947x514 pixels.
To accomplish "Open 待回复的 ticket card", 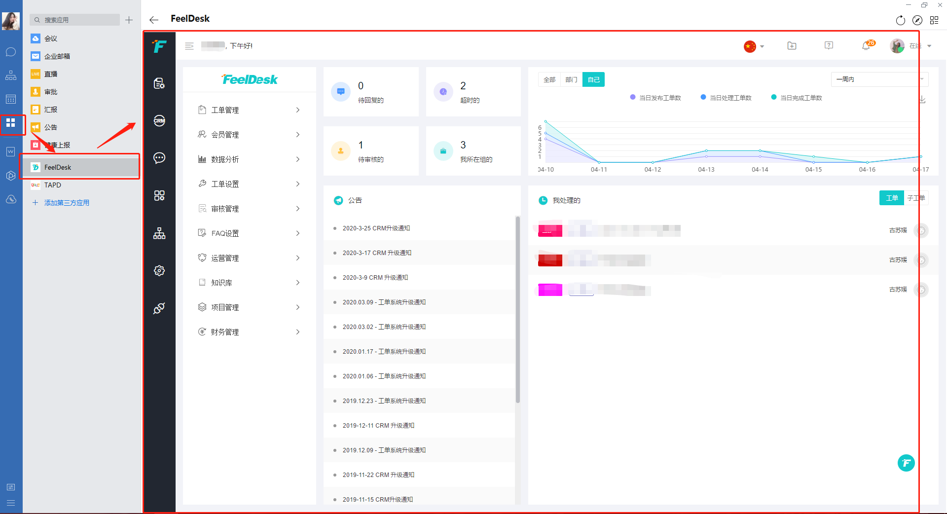I will pyautogui.click(x=371, y=92).
